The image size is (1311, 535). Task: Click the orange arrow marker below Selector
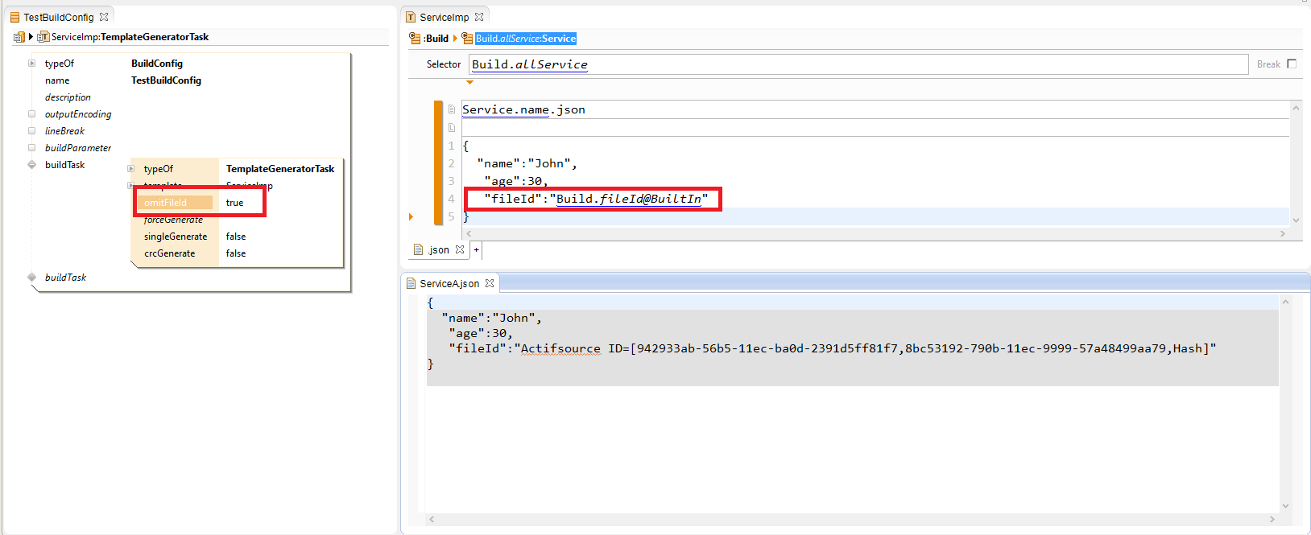(x=469, y=82)
